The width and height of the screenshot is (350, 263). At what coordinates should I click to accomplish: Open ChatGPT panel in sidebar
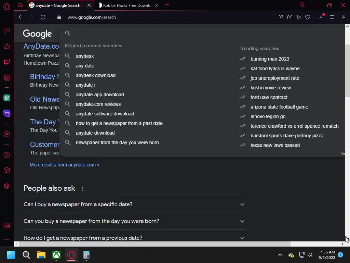pyautogui.click(x=7, y=98)
